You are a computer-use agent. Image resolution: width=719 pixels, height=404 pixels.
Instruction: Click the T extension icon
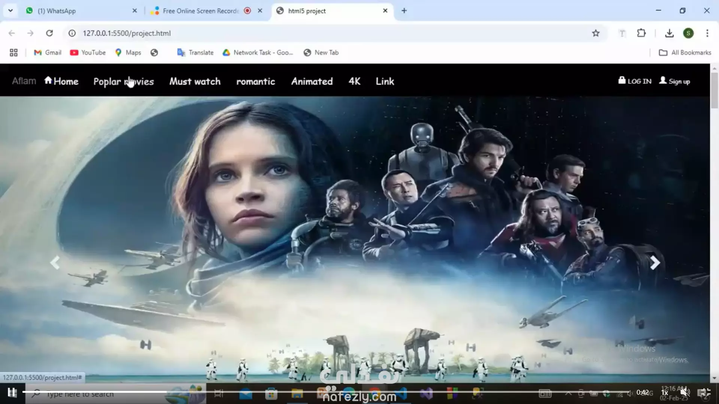click(x=622, y=33)
